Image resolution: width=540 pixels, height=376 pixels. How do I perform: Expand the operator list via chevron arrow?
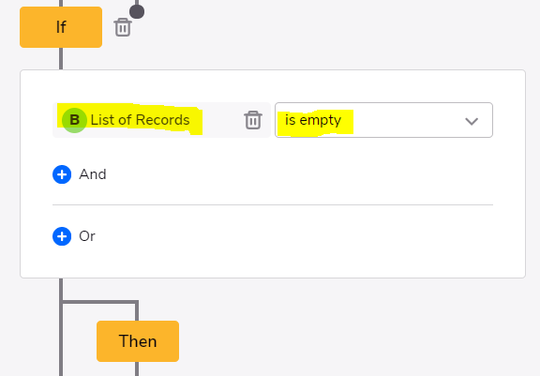pos(472,121)
